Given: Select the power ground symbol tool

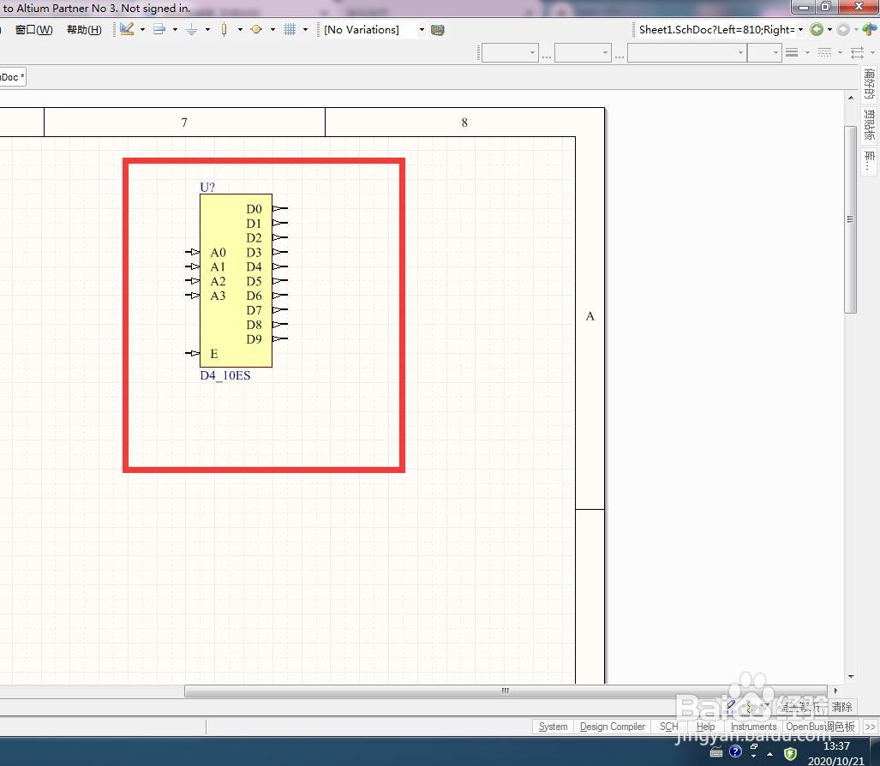Looking at the screenshot, I should tap(191, 29).
